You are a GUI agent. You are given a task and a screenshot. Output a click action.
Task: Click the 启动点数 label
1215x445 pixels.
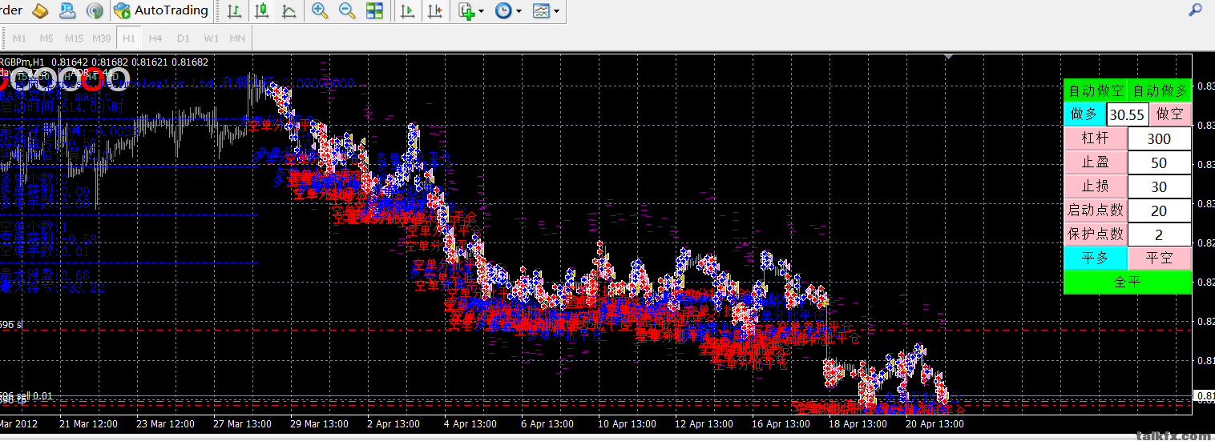pyautogui.click(x=1096, y=210)
